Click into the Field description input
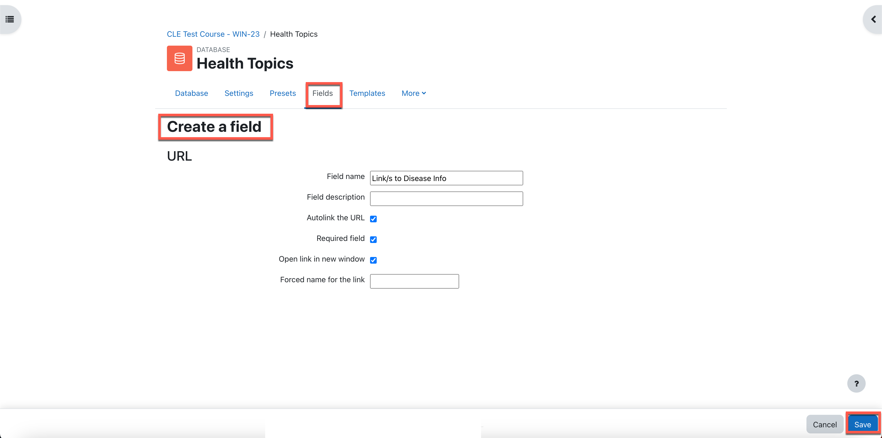The image size is (882, 438). 446,199
